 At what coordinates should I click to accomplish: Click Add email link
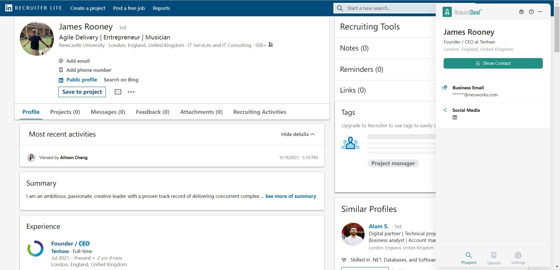tap(78, 61)
